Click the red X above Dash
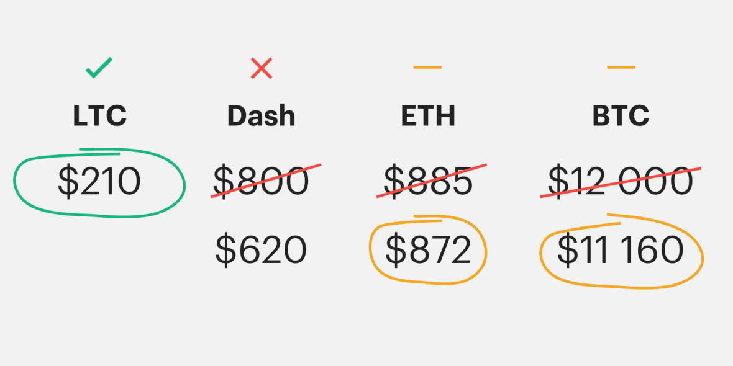The image size is (733, 366). 262,68
